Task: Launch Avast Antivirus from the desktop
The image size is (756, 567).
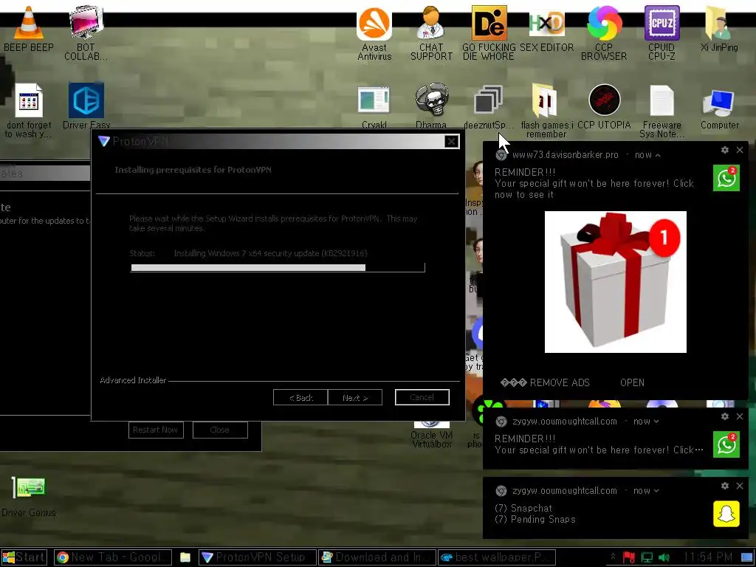Action: click(x=374, y=23)
